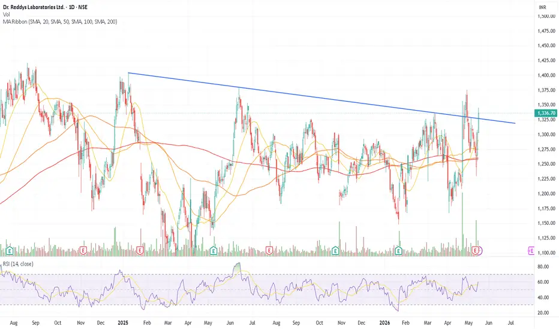Click the 1,400.00 price scale label
Image resolution: width=559 pixels, height=329 pixels.
(546, 75)
